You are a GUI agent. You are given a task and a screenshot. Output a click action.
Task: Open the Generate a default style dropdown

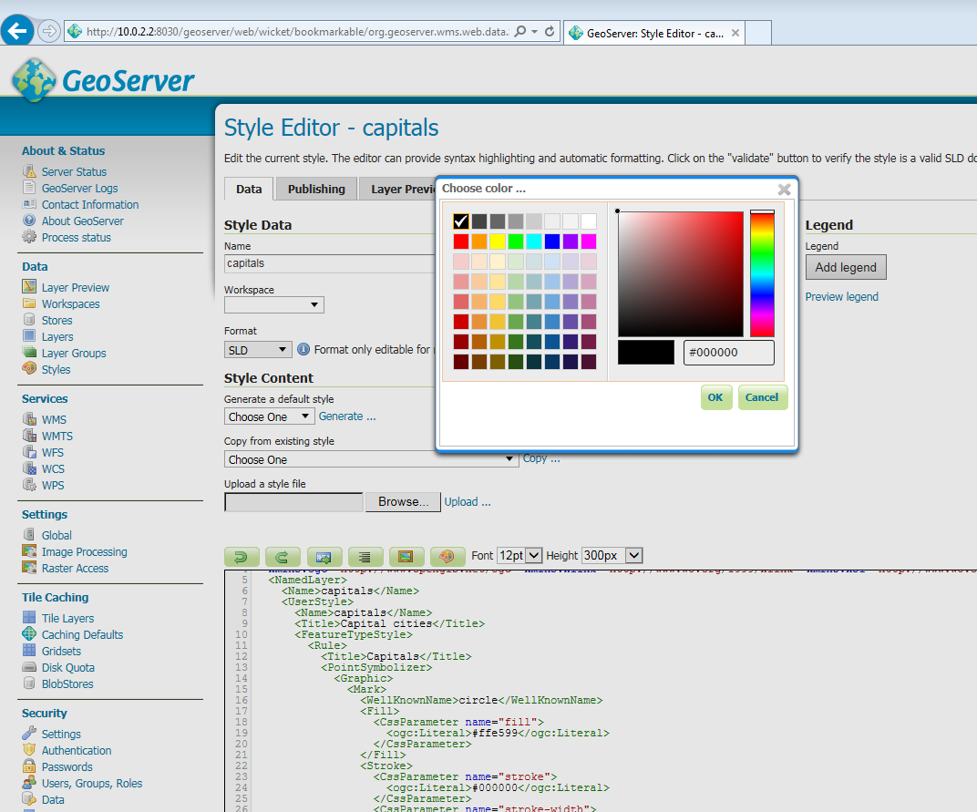tap(269, 416)
